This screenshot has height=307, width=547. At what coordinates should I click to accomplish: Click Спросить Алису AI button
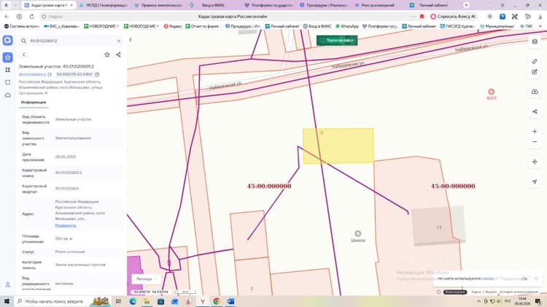click(x=453, y=16)
